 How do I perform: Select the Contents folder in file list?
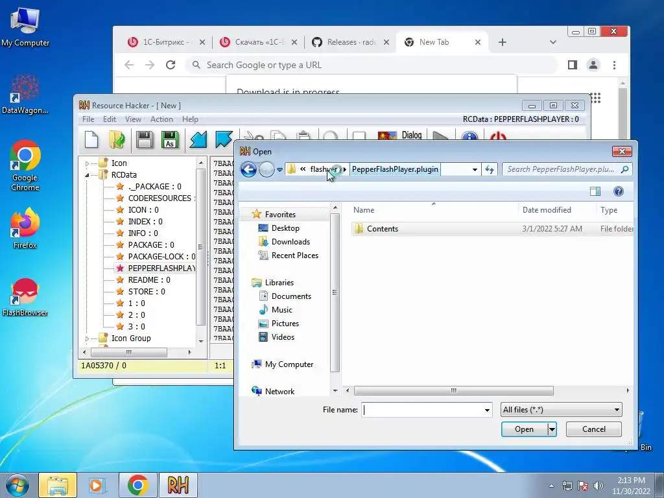tap(383, 229)
